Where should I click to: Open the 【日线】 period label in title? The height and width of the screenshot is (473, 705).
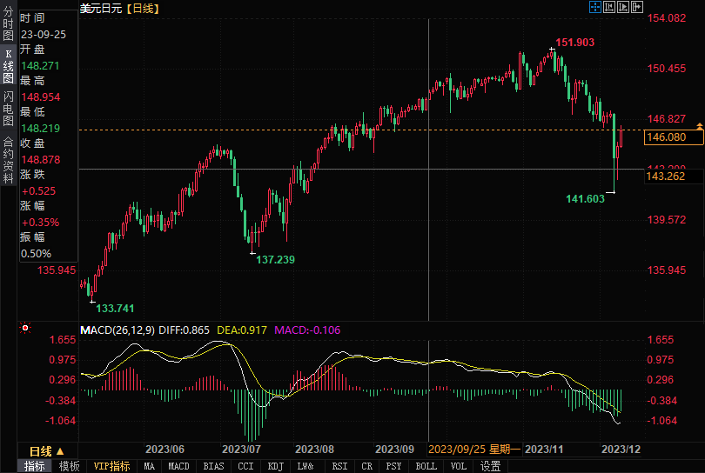(x=142, y=8)
